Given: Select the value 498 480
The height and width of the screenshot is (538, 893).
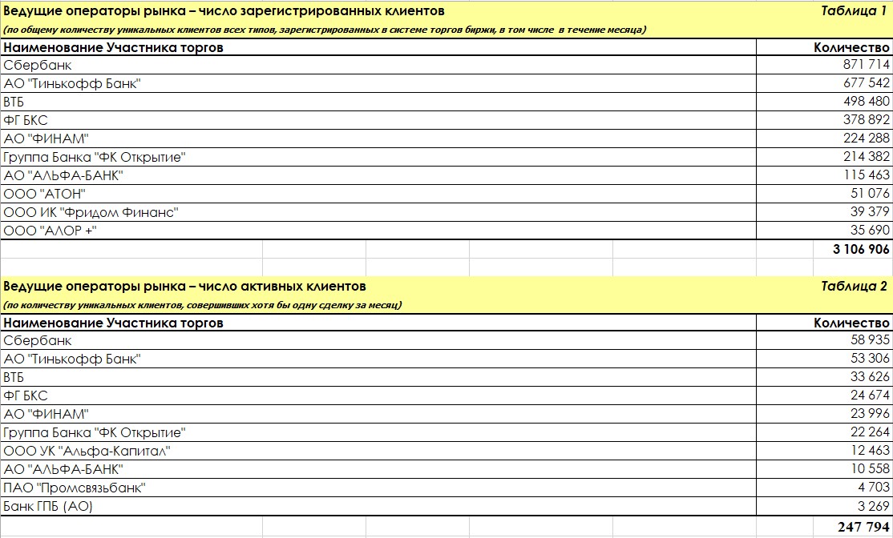Looking at the screenshot, I should tap(867, 101).
